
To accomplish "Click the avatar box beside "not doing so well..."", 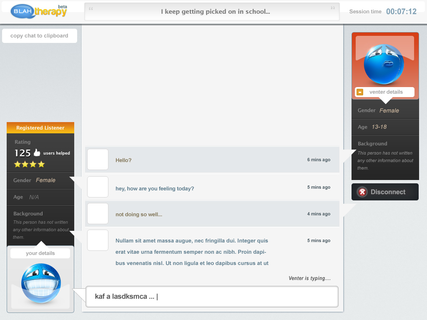I will click(98, 214).
